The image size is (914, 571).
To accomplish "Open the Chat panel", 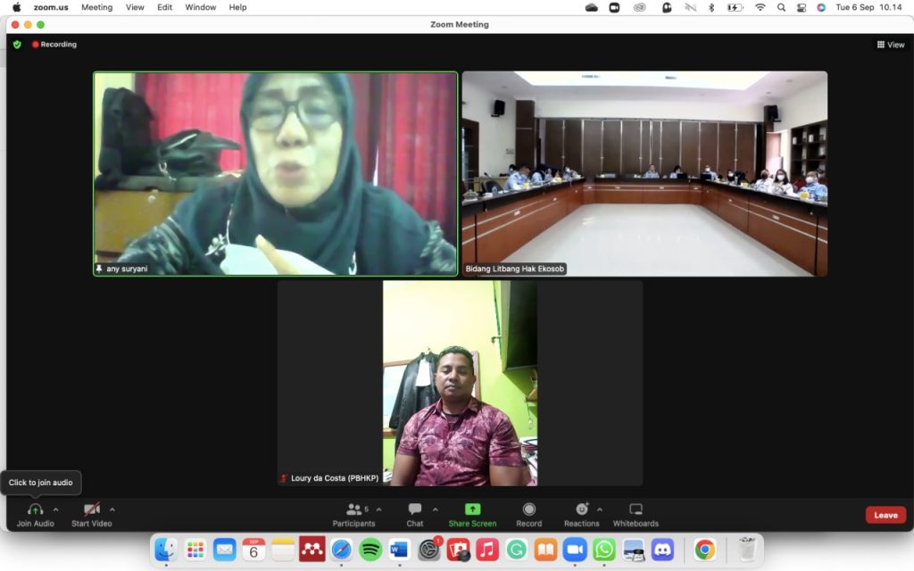I will click(415, 515).
